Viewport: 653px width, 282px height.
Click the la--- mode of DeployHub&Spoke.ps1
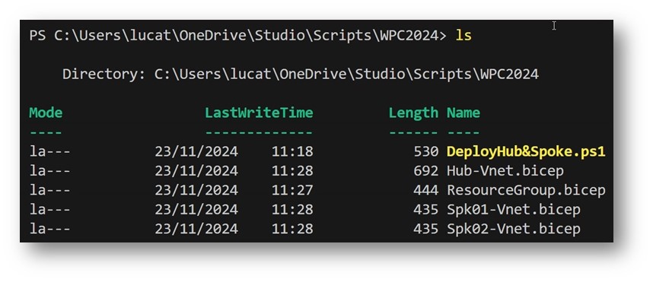pos(50,151)
